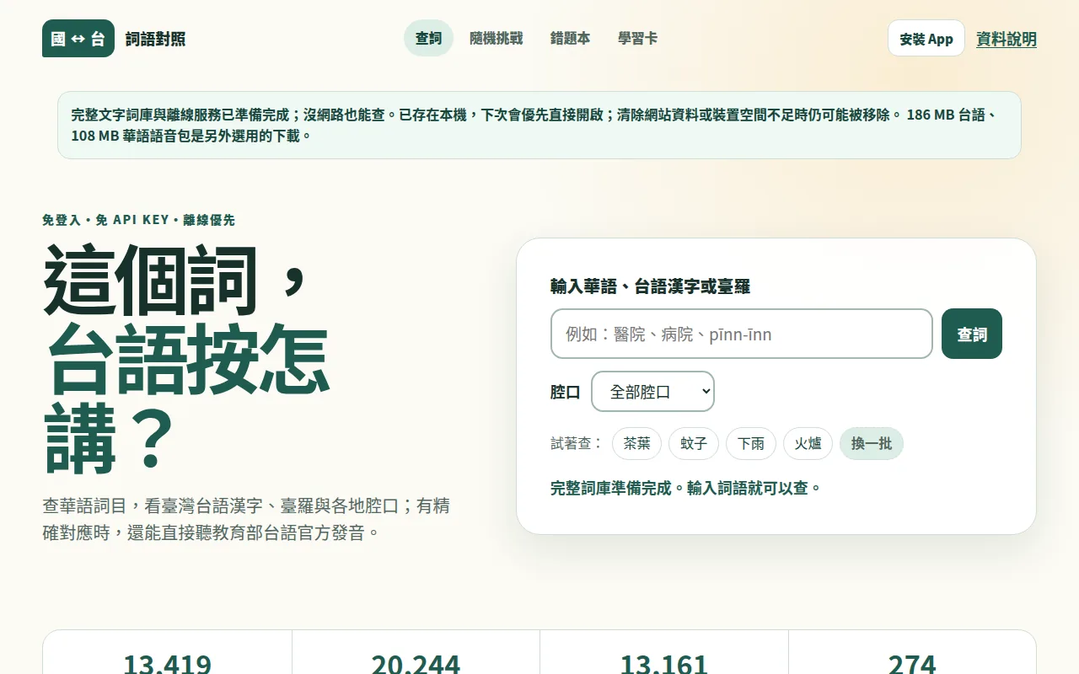Try the 蚊子 suggestion chip

(694, 443)
